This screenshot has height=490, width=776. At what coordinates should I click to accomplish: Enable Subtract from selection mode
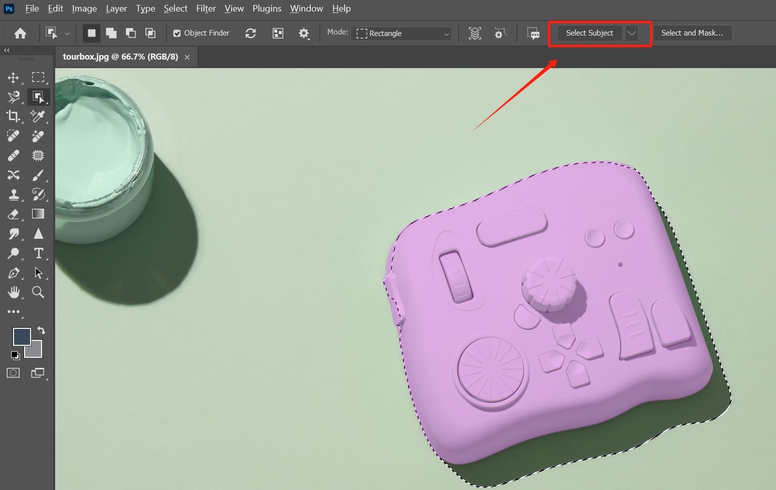(x=131, y=33)
